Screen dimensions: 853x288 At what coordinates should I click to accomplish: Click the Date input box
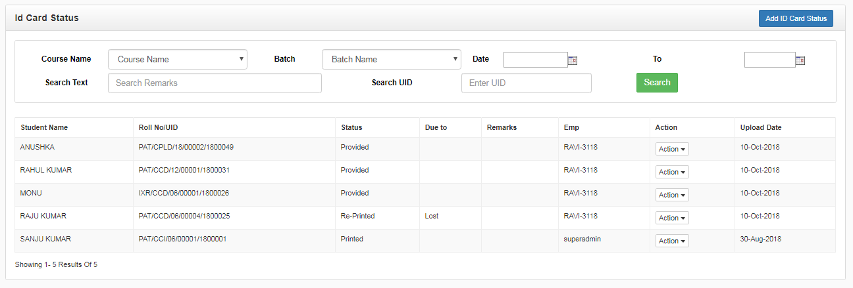[535, 60]
